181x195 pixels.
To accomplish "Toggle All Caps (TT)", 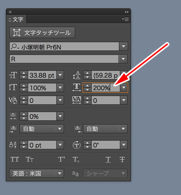I will tap(15, 159).
